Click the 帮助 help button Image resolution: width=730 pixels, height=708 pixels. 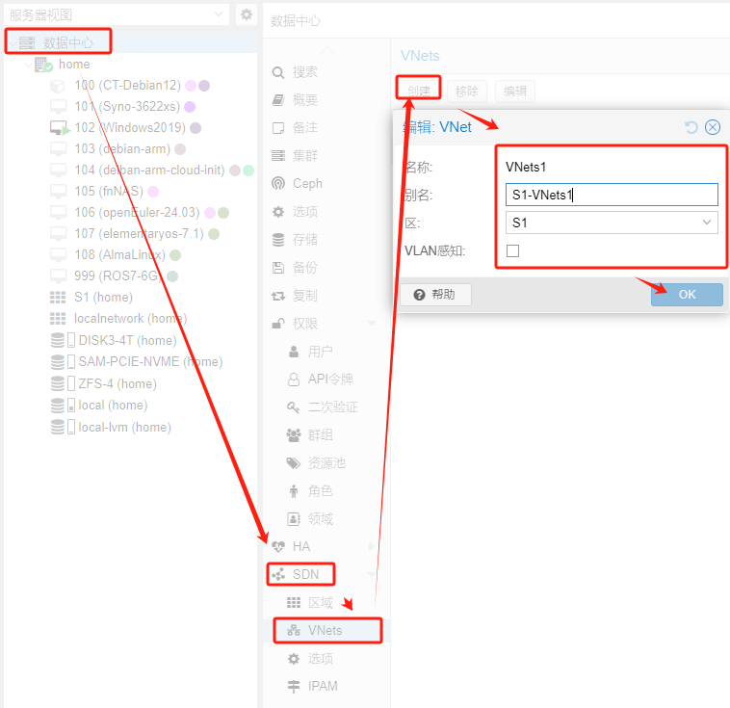(x=435, y=295)
